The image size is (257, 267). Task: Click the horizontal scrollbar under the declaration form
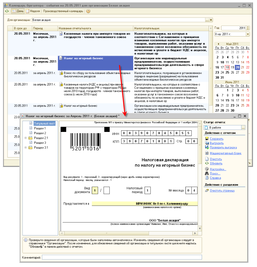(x=128, y=233)
